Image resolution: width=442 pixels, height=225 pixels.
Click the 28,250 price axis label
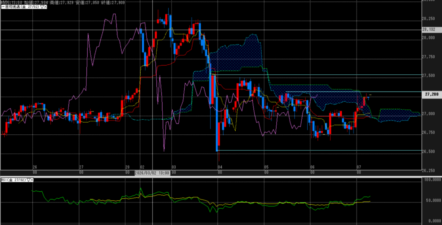tap(430, 19)
